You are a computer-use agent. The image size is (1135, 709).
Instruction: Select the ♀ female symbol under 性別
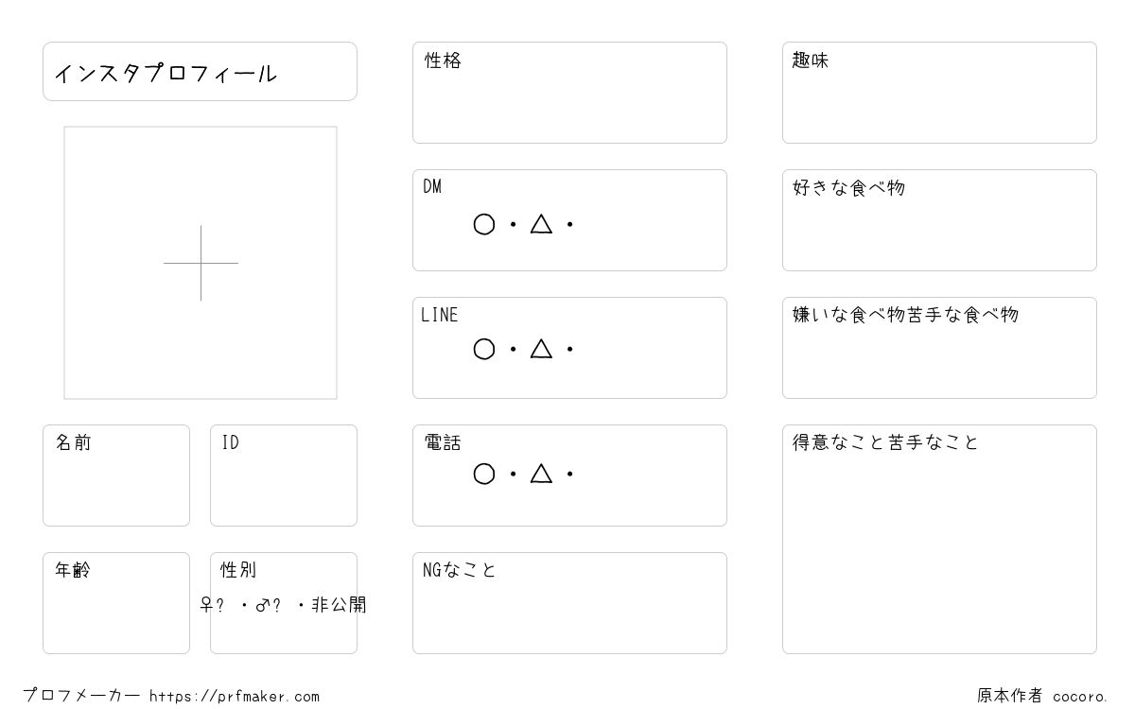206,605
